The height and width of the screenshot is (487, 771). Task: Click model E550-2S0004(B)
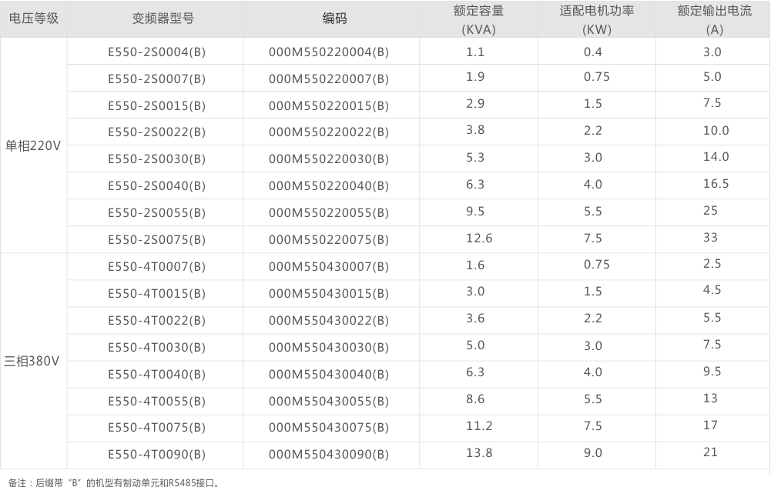click(x=156, y=52)
